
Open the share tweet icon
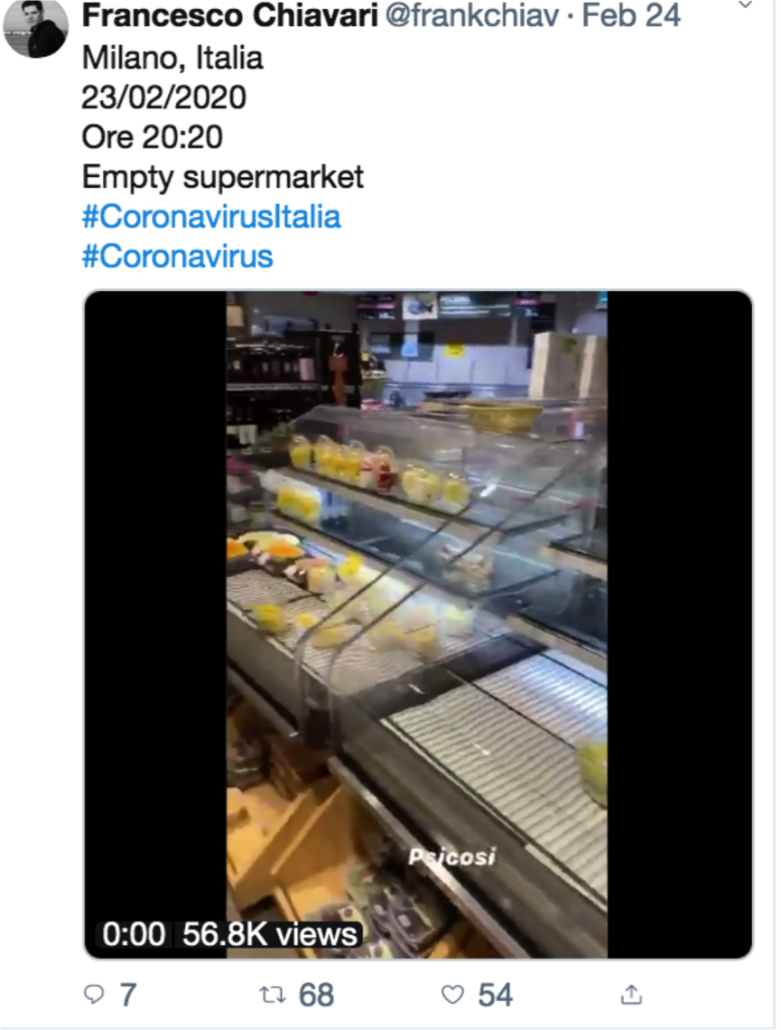pyautogui.click(x=632, y=995)
